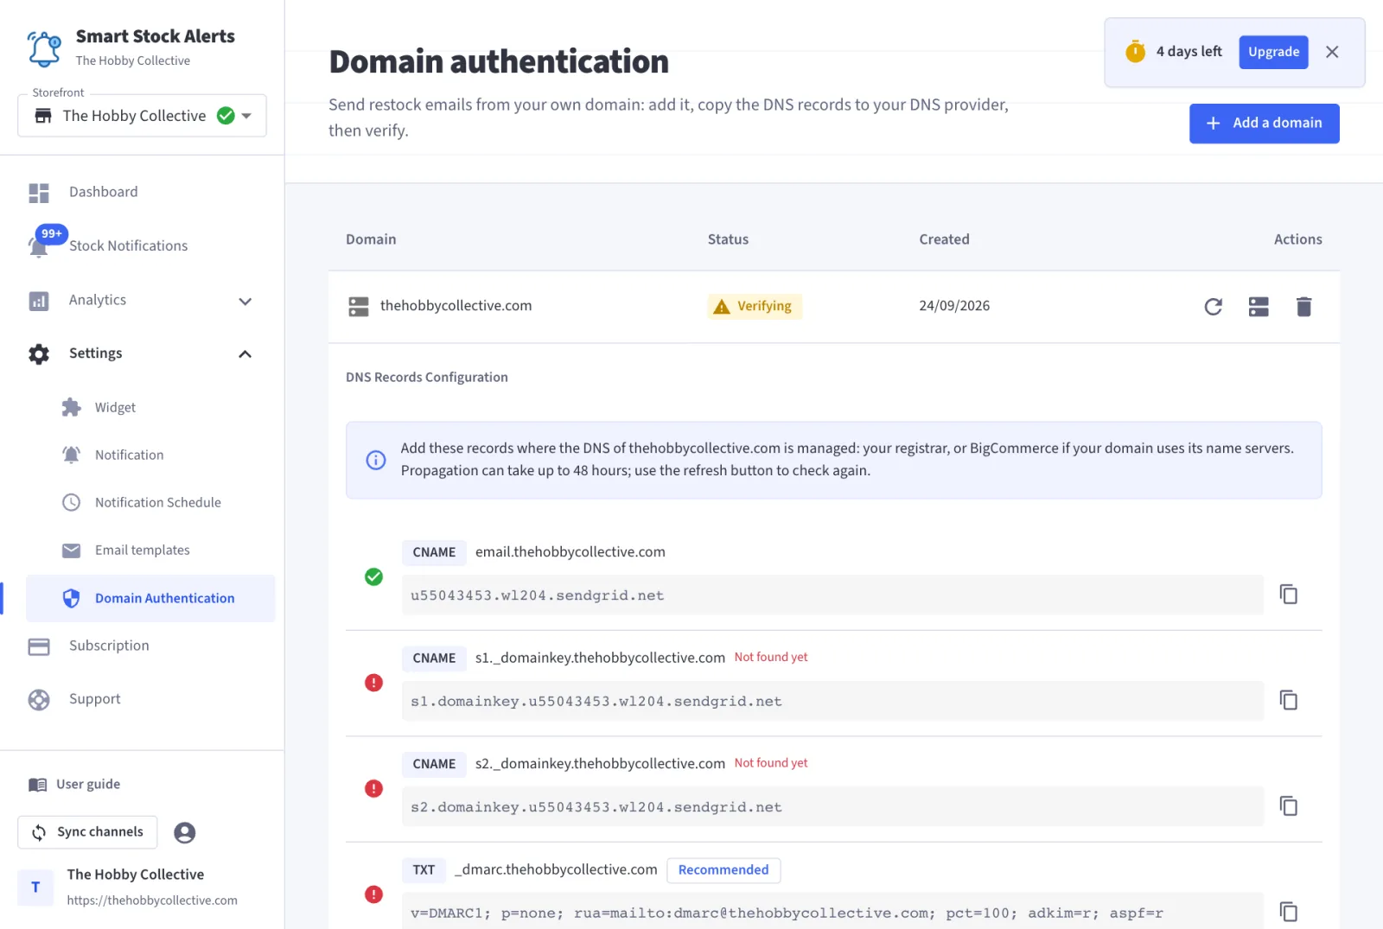Delete thehobbycollective.com domain trash icon

coord(1304,307)
